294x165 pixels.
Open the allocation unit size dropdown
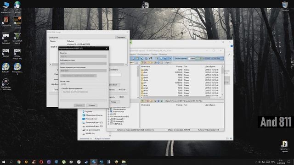(83, 71)
